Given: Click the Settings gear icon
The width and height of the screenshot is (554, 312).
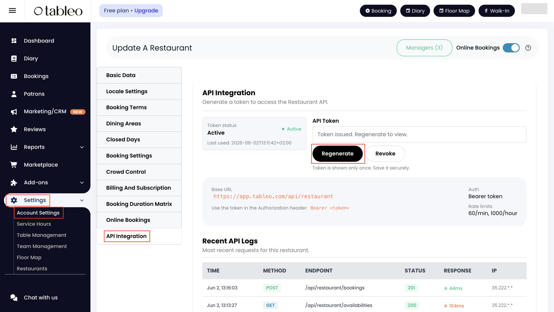Looking at the screenshot, I should 14,200.
